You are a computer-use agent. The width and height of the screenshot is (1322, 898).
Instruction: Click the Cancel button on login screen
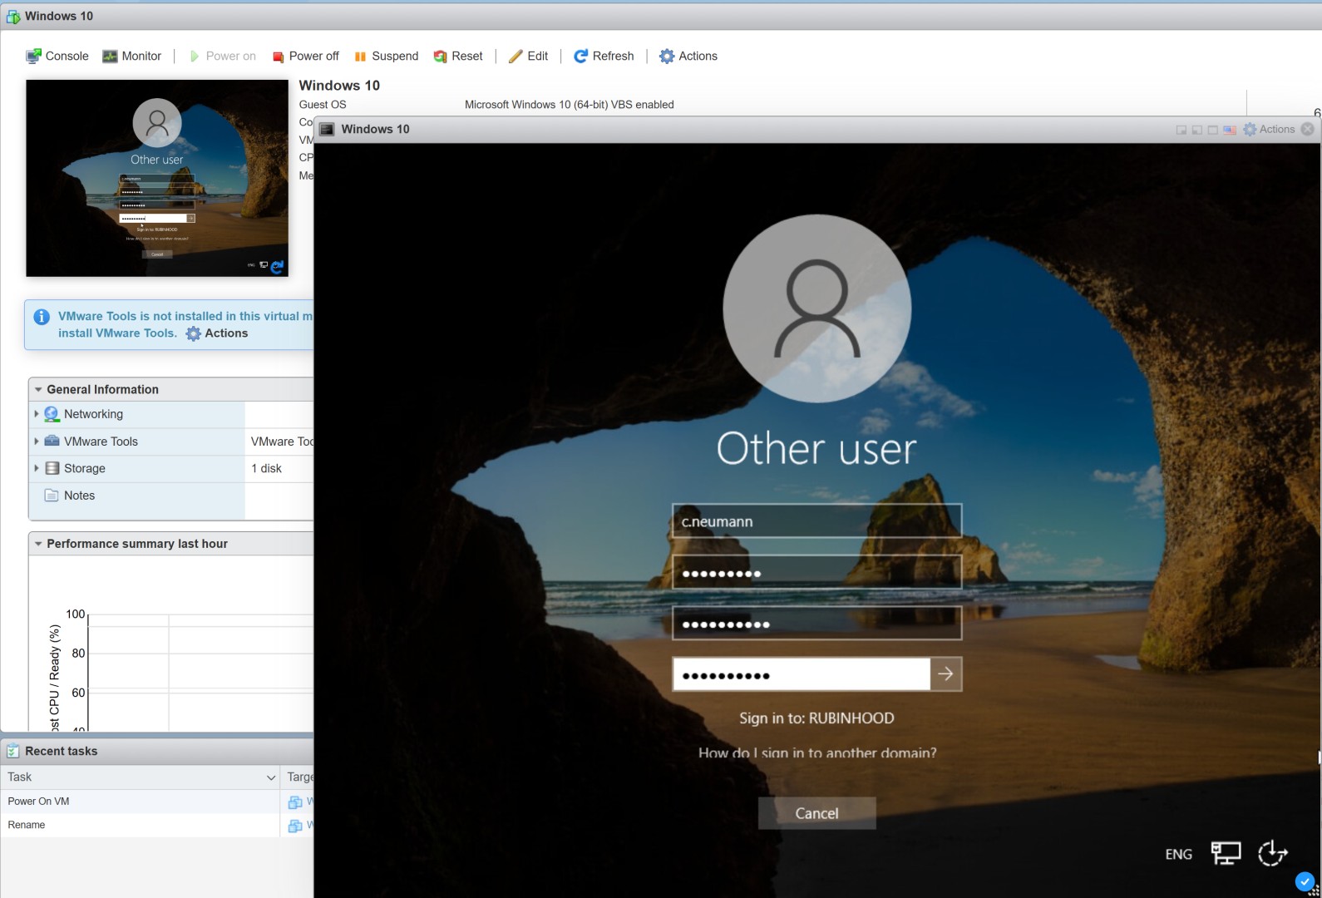tap(816, 813)
